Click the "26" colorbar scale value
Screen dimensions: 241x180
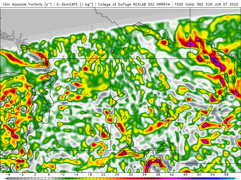coord(117,175)
